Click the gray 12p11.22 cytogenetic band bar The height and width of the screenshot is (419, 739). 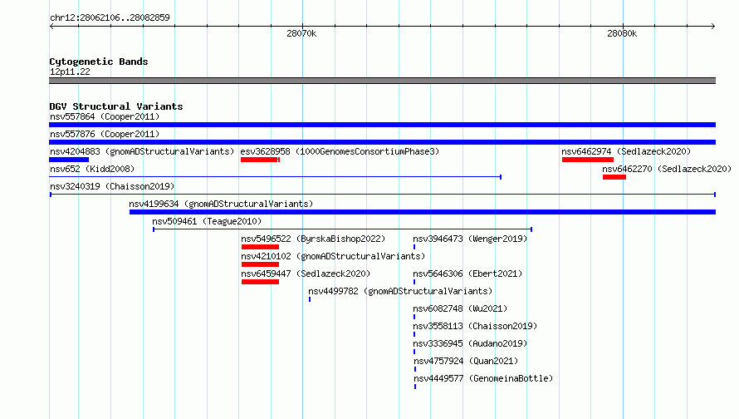pos(382,81)
